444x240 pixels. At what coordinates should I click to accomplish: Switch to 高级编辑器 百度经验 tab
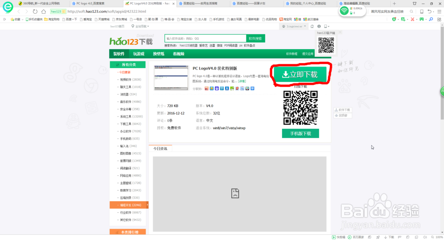pos(357,4)
